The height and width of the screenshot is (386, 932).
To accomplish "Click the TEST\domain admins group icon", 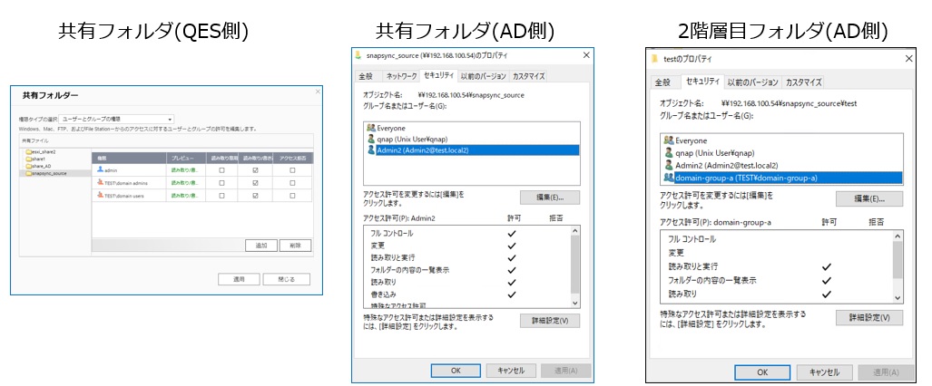I will [99, 182].
